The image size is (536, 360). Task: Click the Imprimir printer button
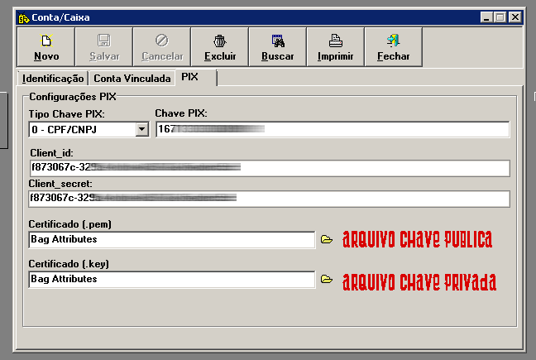pyautogui.click(x=336, y=47)
